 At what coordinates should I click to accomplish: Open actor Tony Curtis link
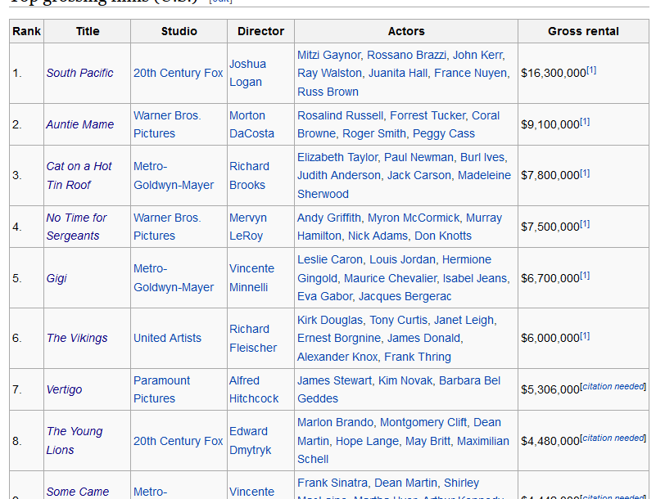(398, 321)
